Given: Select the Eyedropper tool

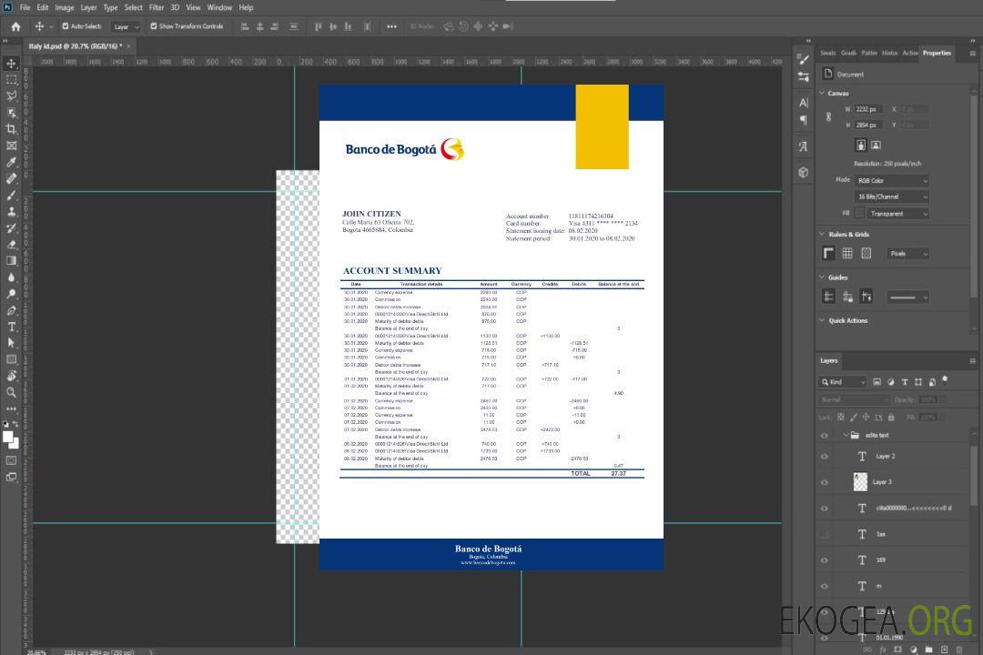Looking at the screenshot, I should [x=11, y=162].
